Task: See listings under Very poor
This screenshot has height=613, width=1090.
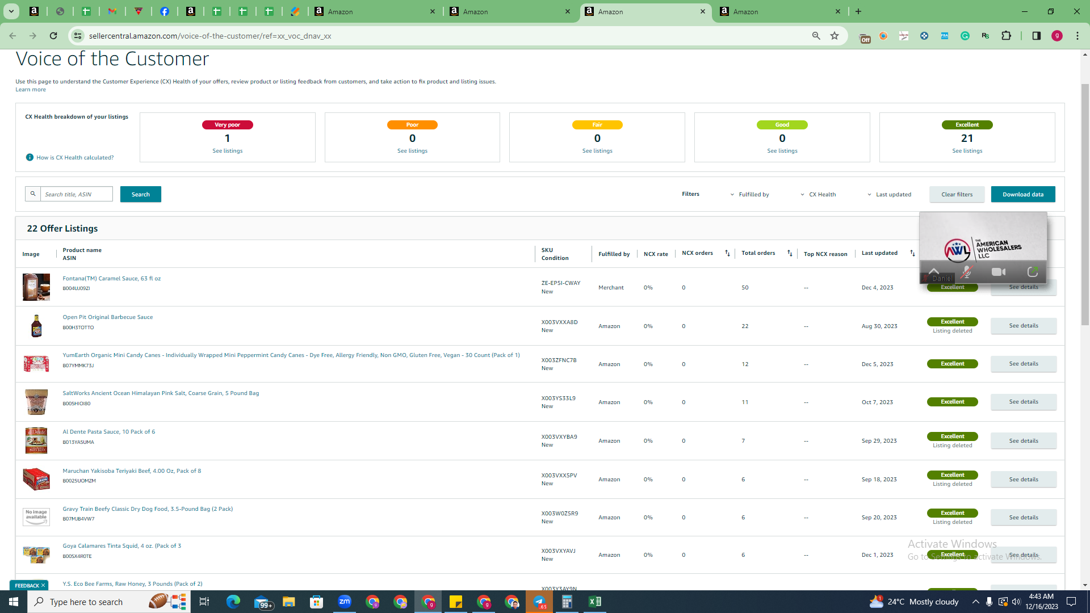Action: [228, 151]
